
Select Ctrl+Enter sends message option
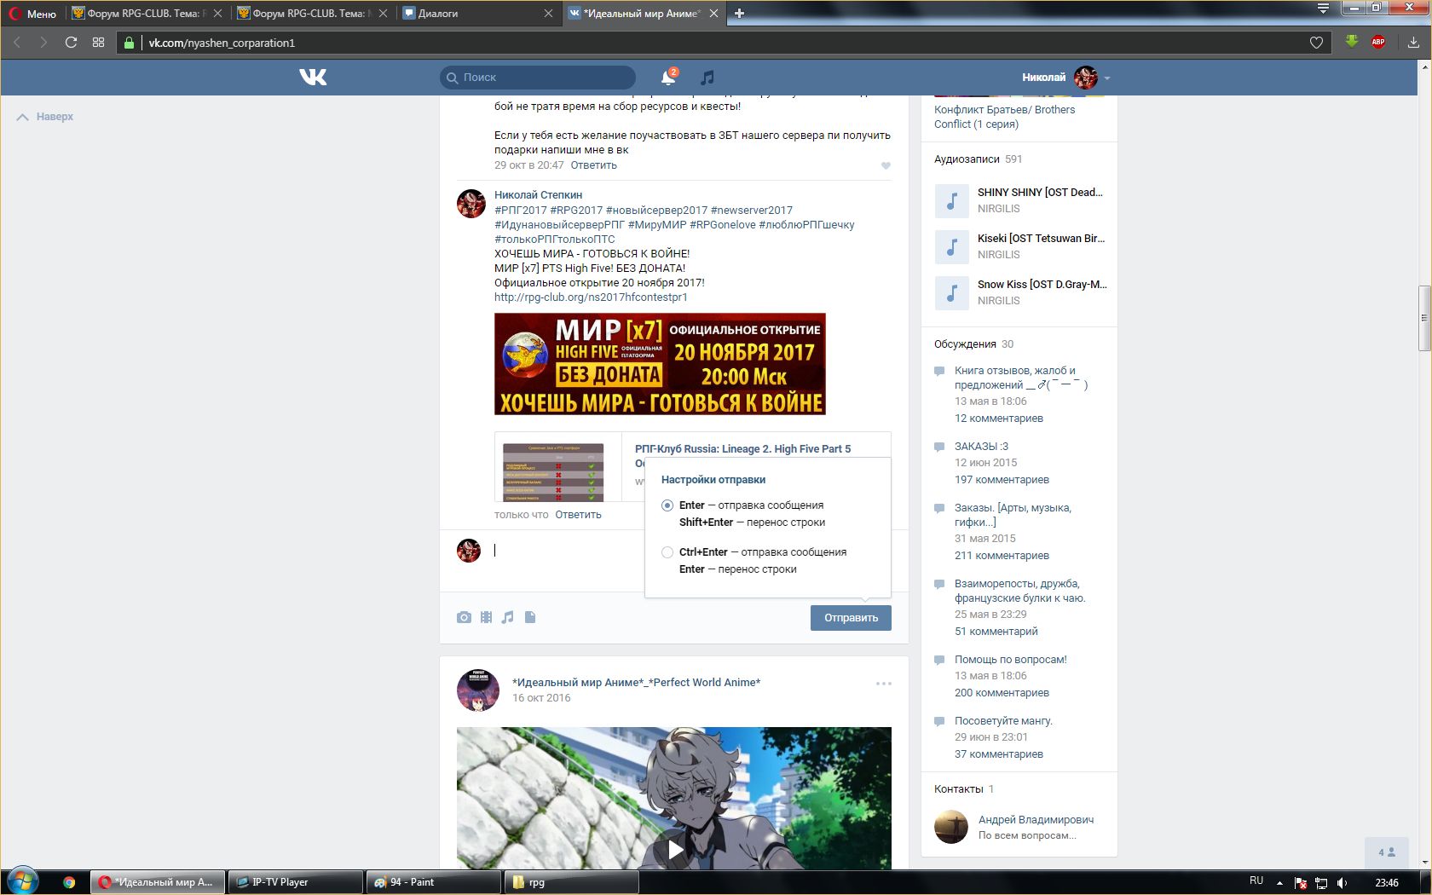point(667,552)
